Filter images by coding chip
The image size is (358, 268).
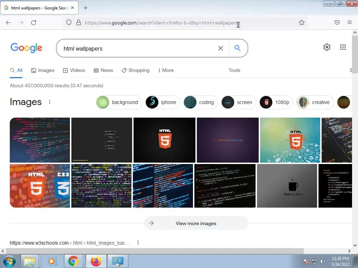coord(200,102)
